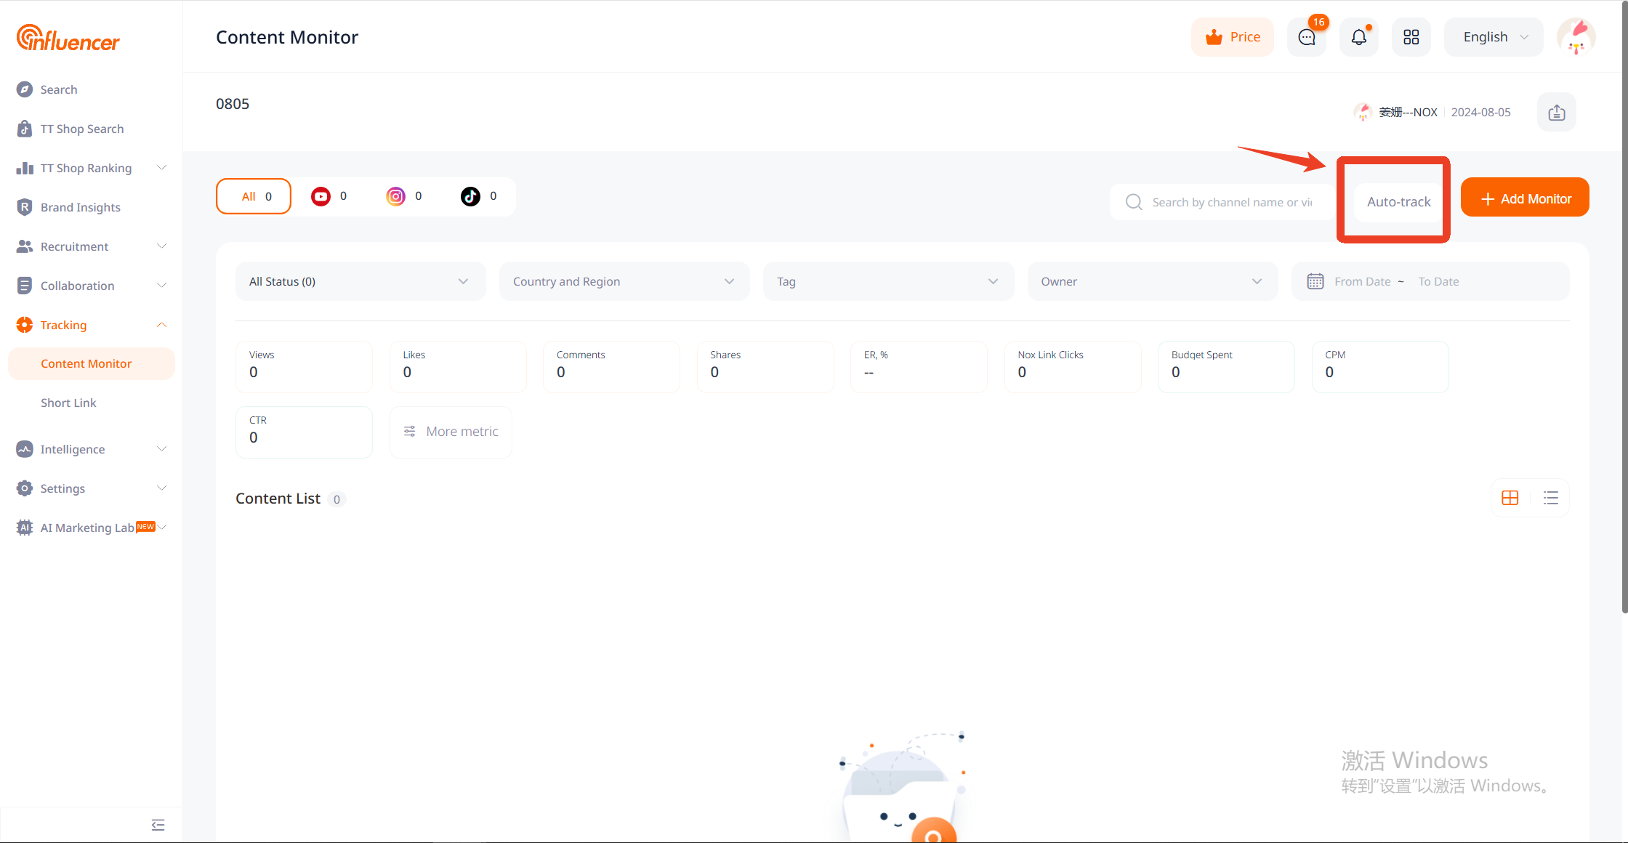Open Short Link in sidebar
1628x843 pixels.
68,403
